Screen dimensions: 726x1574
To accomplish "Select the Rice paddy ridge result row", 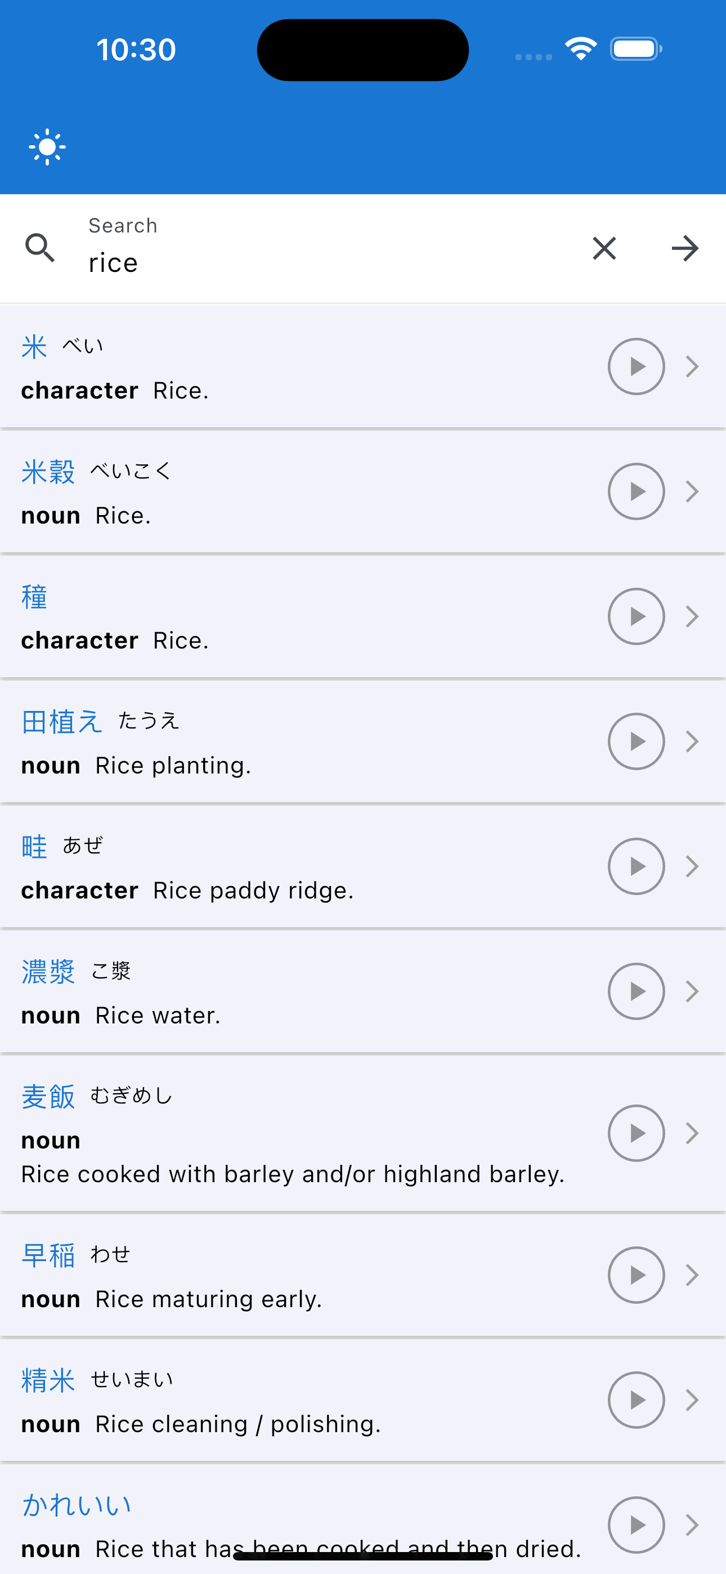I will pyautogui.click(x=363, y=866).
